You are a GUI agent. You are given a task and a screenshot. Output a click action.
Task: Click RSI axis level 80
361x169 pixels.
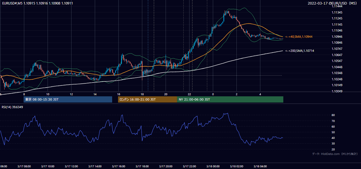tap(333, 115)
